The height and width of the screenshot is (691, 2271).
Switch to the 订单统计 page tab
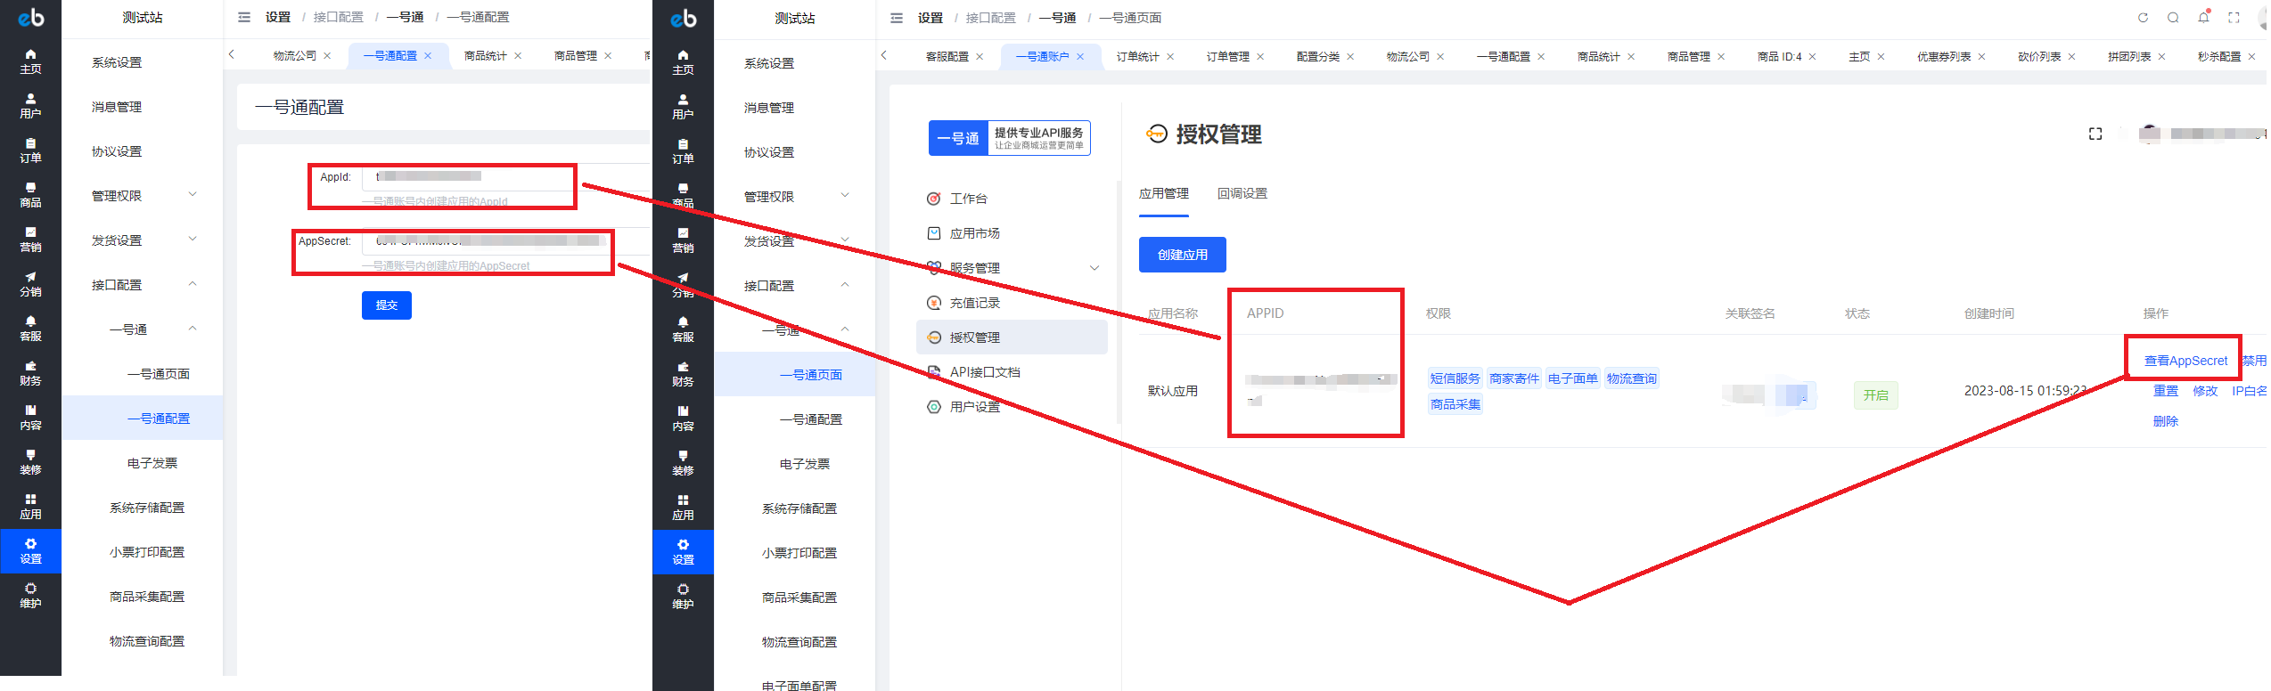tap(1137, 56)
